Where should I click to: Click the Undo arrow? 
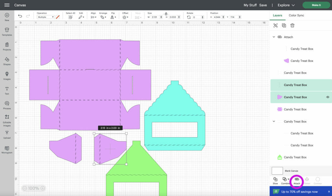[x=20, y=16]
